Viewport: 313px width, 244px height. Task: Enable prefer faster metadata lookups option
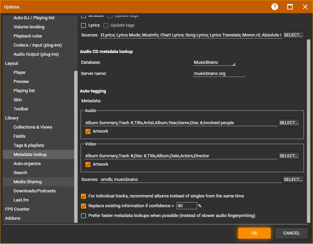(84, 216)
